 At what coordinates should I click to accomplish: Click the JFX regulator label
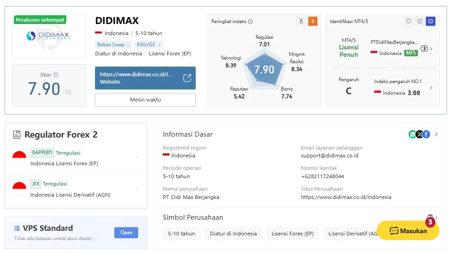(36, 184)
